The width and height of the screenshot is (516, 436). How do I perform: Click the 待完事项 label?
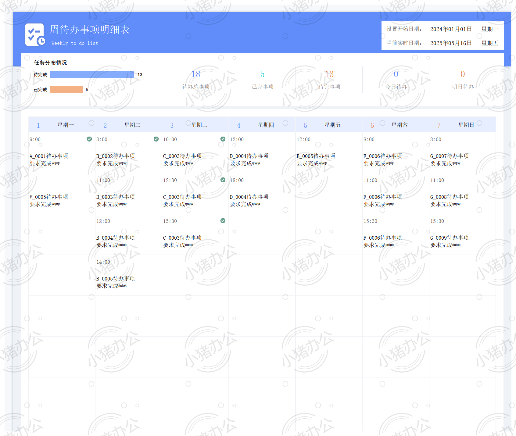pyautogui.click(x=329, y=87)
